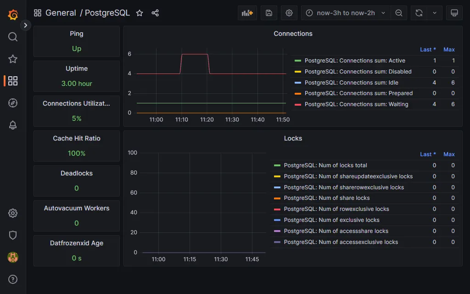This screenshot has height=294, width=470.
Task: Star the PostgreSQL dashboard
Action: coord(140,13)
